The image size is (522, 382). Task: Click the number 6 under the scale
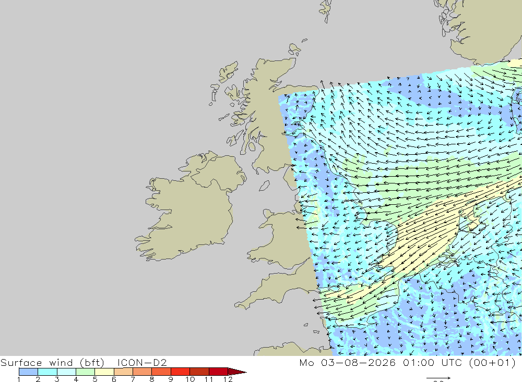(x=114, y=379)
